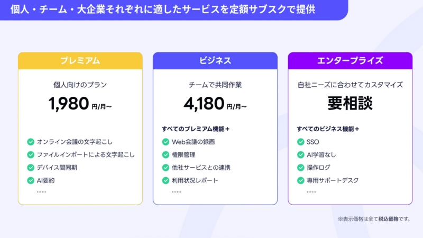423x238 pixels.
Task: Click the 4,180 円/月〜 price
Action: (x=215, y=104)
